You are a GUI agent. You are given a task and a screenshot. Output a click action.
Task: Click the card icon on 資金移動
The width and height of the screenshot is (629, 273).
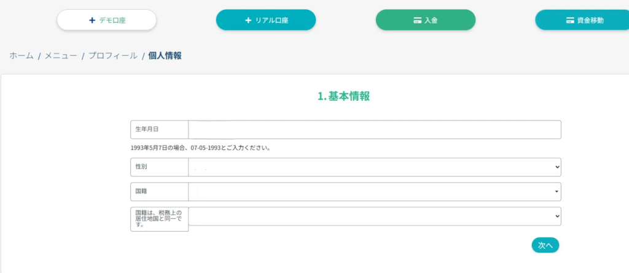coord(570,20)
